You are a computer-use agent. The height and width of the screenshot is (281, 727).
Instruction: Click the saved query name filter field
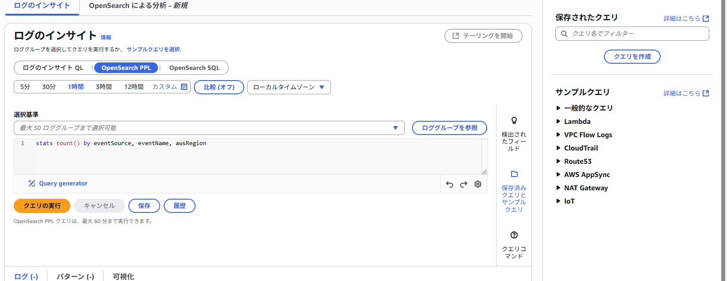click(x=632, y=34)
